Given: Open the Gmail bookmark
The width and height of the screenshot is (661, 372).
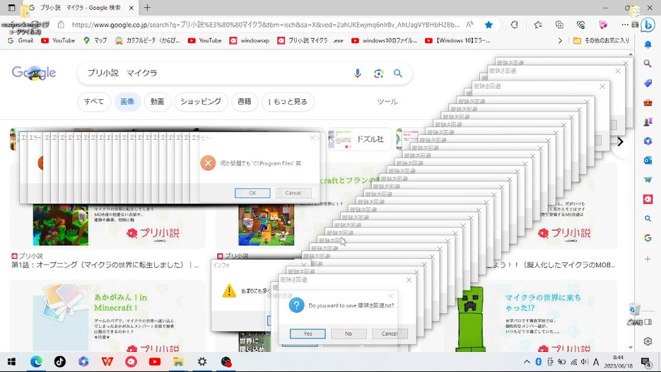Looking at the screenshot, I should pyautogui.click(x=21, y=41).
